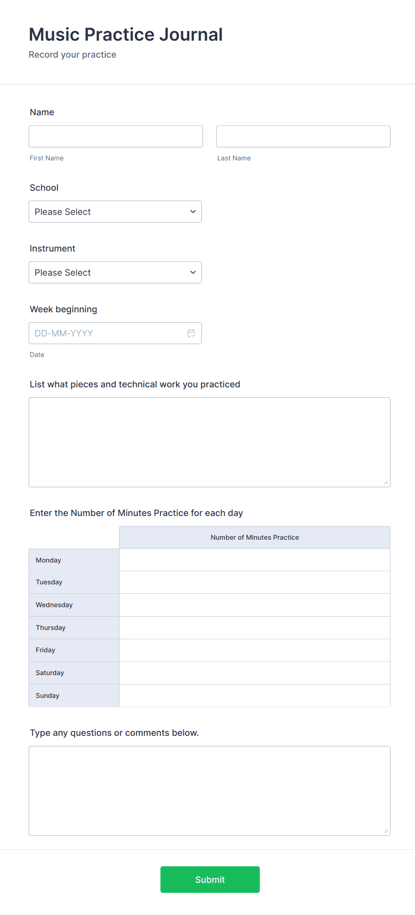
Task: Enter minutes in the Friday row
Action: pyautogui.click(x=254, y=650)
